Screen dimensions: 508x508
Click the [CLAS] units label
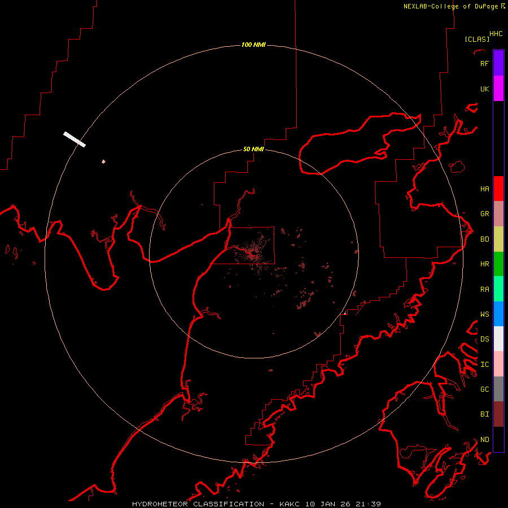coord(477,39)
